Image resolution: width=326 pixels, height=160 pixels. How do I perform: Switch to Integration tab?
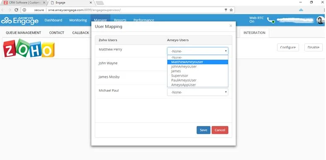(x=254, y=33)
